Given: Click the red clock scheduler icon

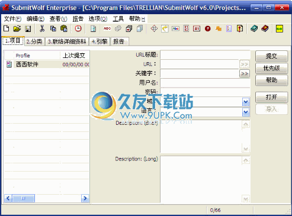Looking at the screenshot, I should point(78,28).
